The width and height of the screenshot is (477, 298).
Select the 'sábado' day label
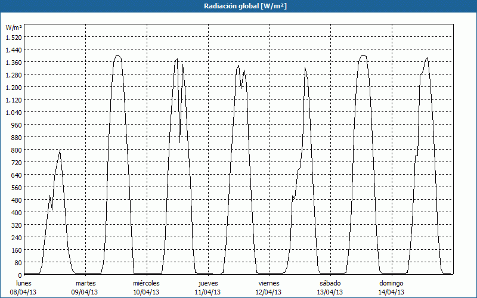pyautogui.click(x=330, y=283)
